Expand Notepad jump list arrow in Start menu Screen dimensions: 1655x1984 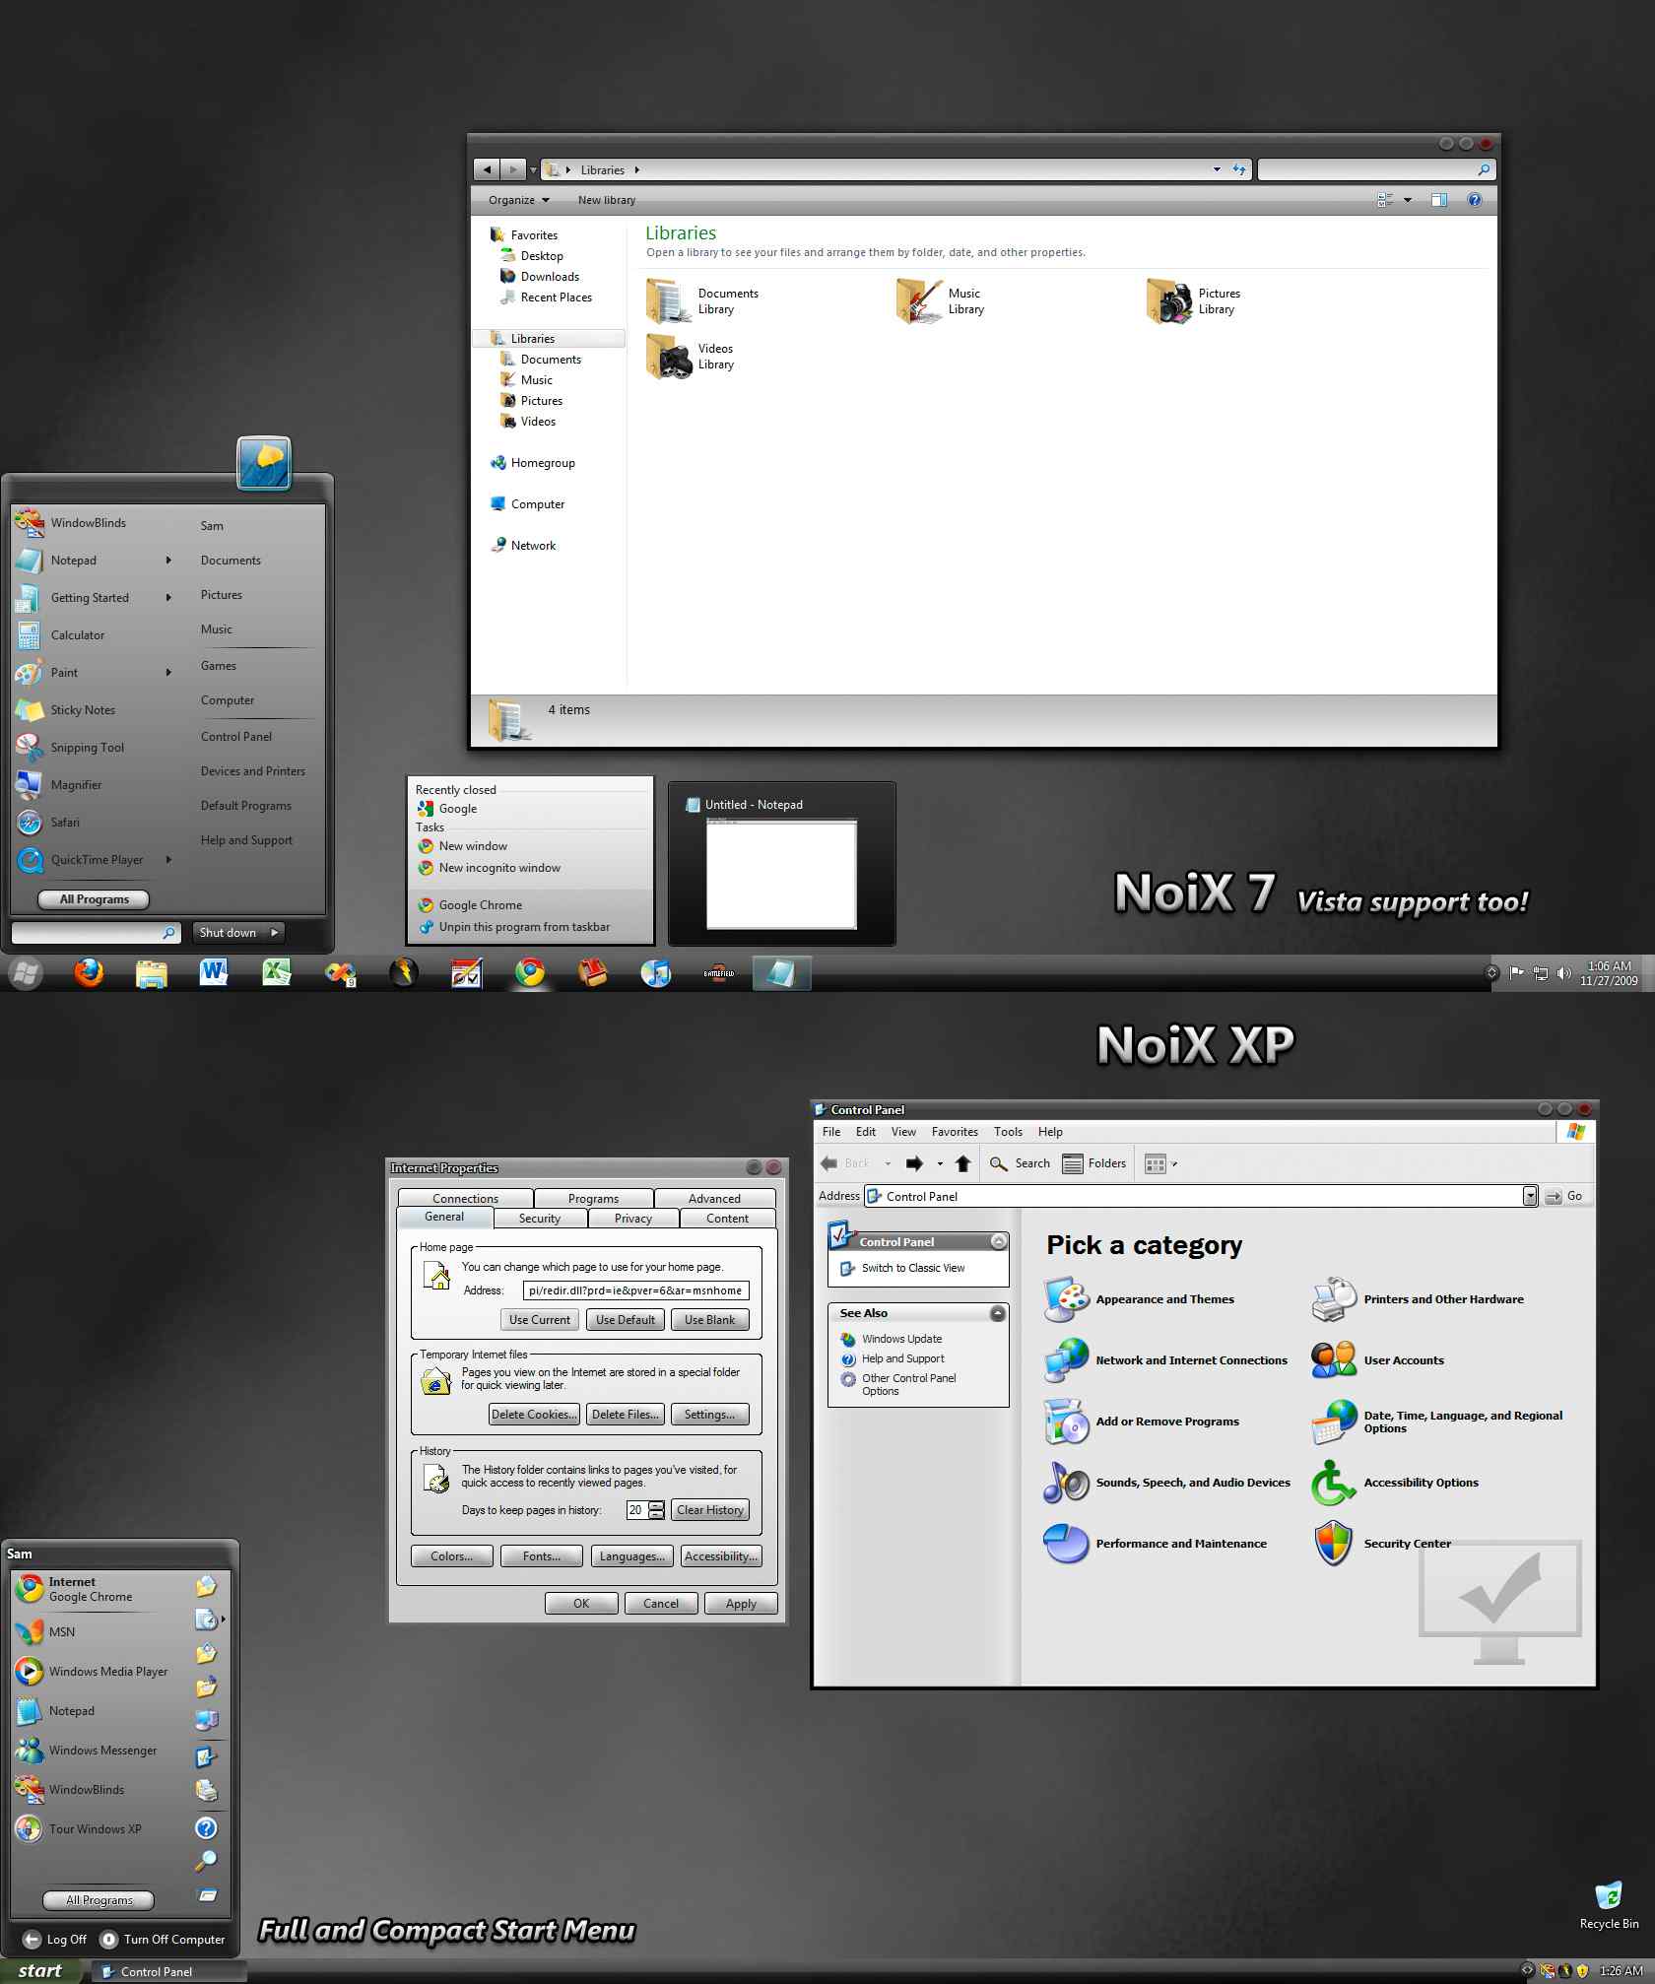coord(168,561)
